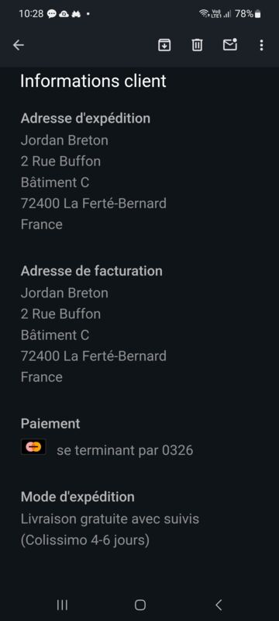The image size is (279, 621).
Task: Tap the Colissimo 4-6 jours shipping line
Action: (x=85, y=540)
